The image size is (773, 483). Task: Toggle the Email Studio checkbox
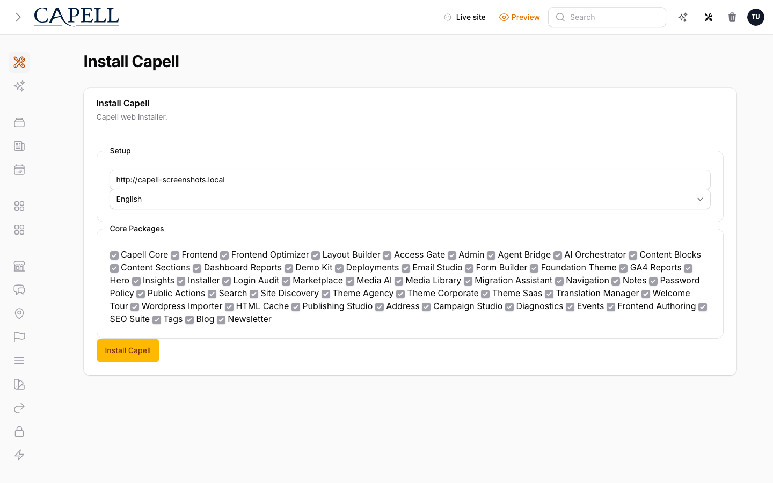pyautogui.click(x=406, y=268)
